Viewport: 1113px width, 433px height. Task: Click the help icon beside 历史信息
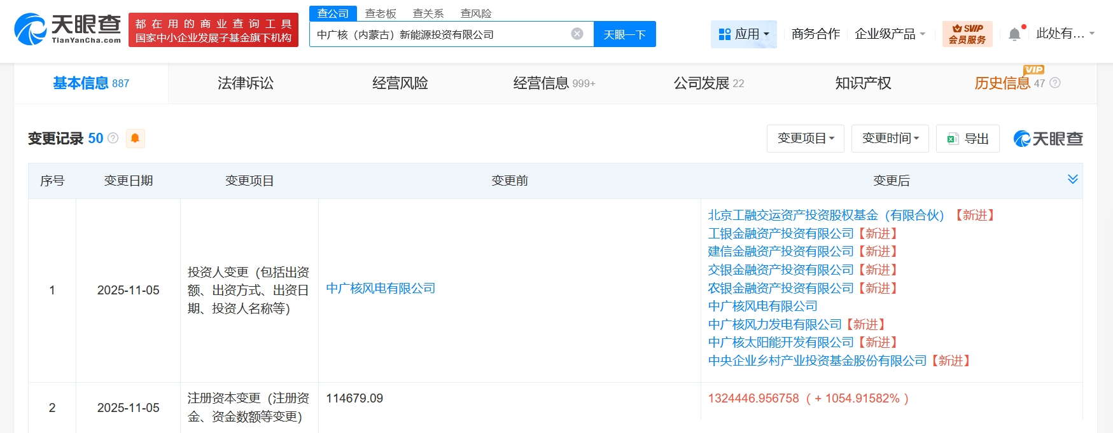1055,83
